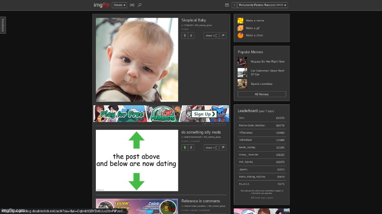Share do something silly mods post
The image size is (382, 214).
[211, 148]
